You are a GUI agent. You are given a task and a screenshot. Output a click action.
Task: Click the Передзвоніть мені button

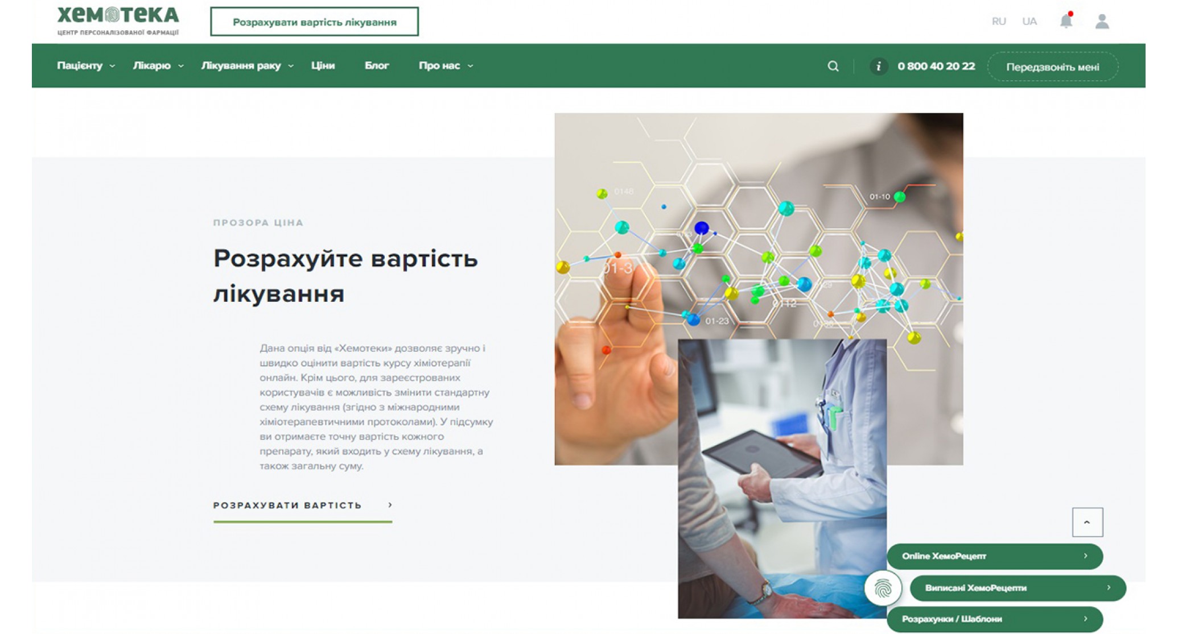pos(1053,67)
